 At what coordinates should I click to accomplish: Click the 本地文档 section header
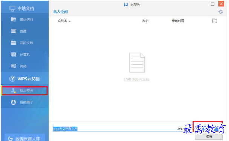tap(25, 8)
